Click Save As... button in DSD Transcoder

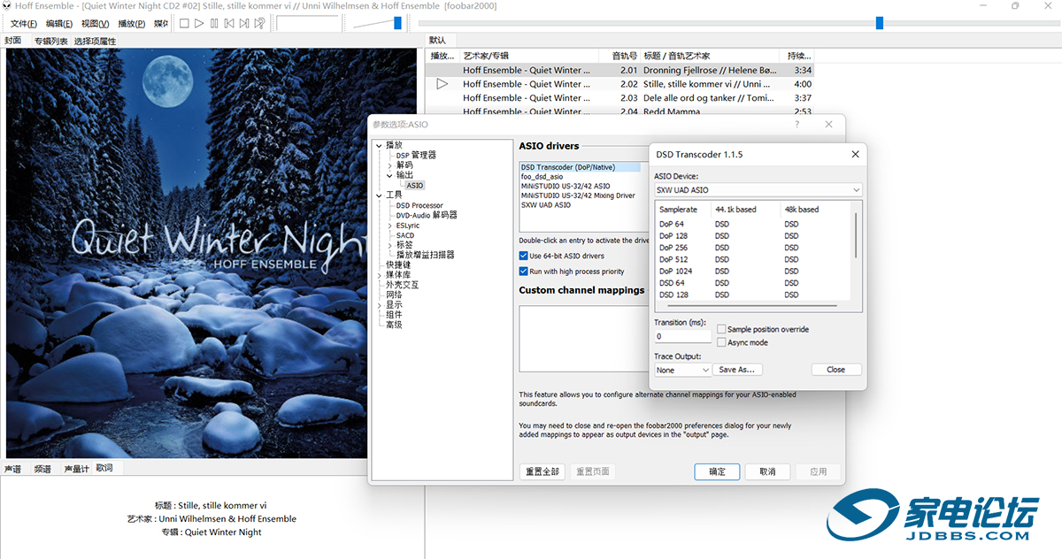click(738, 370)
